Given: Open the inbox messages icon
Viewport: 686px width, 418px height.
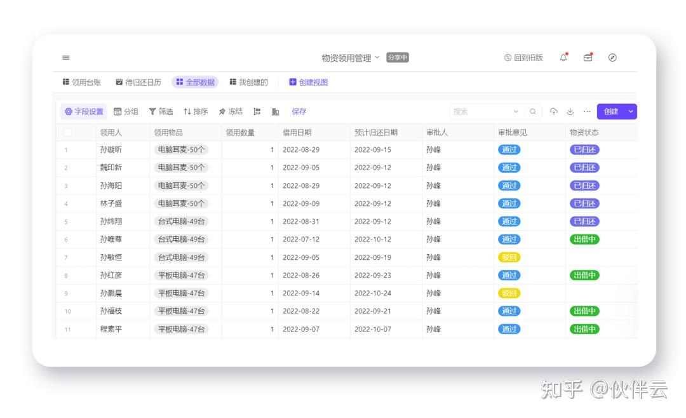Looking at the screenshot, I should [588, 57].
